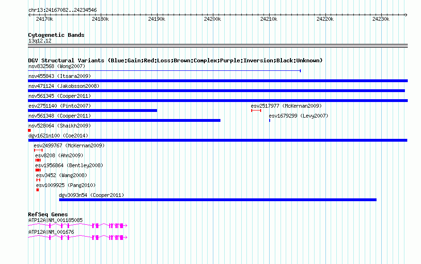Click the chr13:24167082..24234546 coordinates text
Screen dimensions: 421x264
click(62, 10)
